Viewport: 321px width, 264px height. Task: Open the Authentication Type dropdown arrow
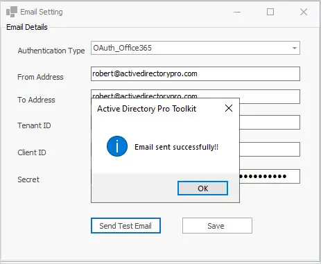click(295, 48)
